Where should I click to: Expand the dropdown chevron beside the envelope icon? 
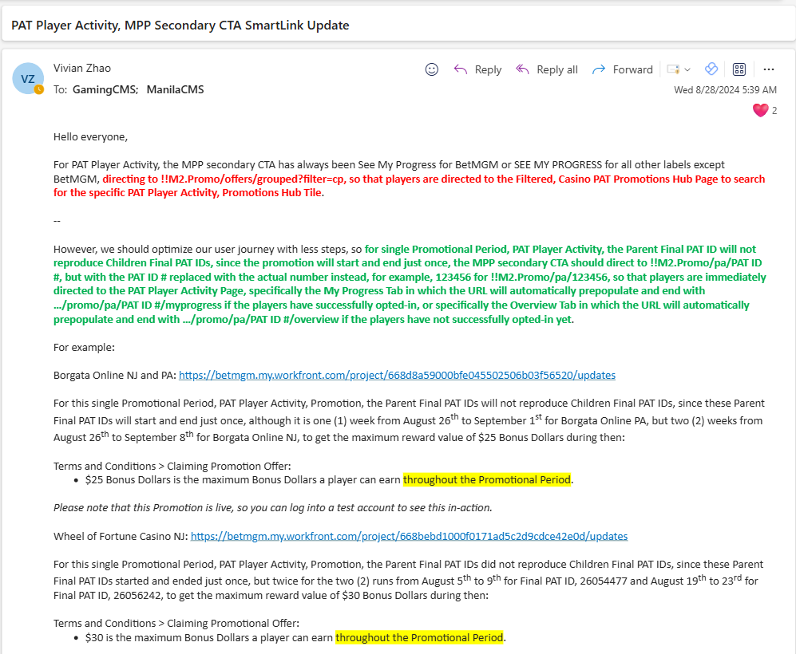687,69
